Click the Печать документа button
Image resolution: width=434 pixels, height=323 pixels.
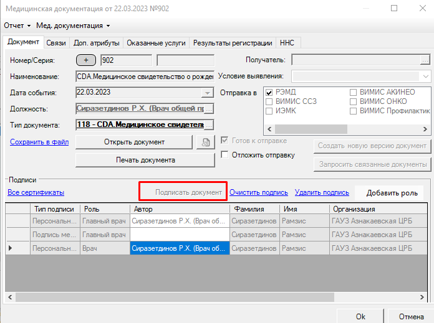[x=145, y=160]
